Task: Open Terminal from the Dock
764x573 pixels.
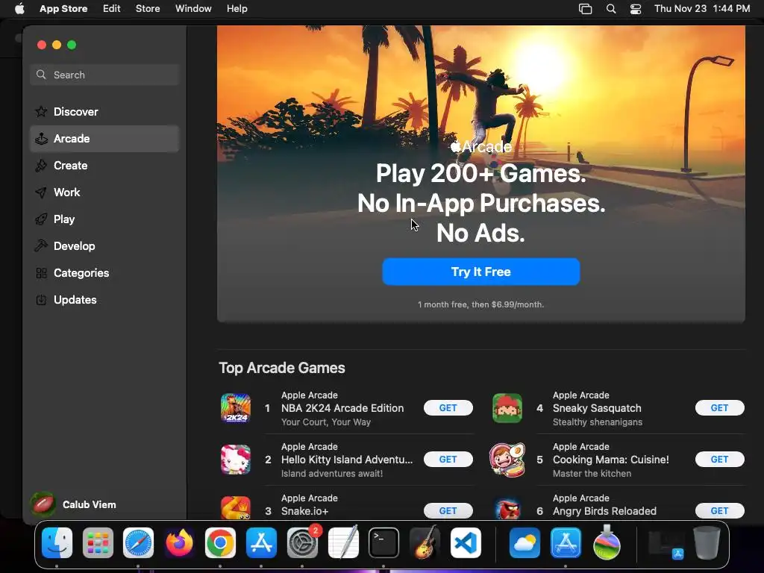Action: click(384, 542)
